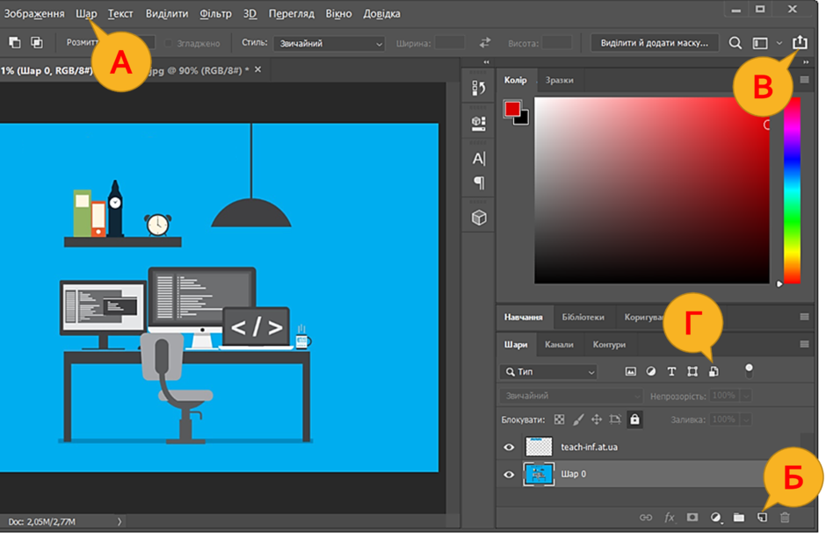Screen dimensions: 826x537
Task: Toggle artboard nesting lock
Action: 615,419
